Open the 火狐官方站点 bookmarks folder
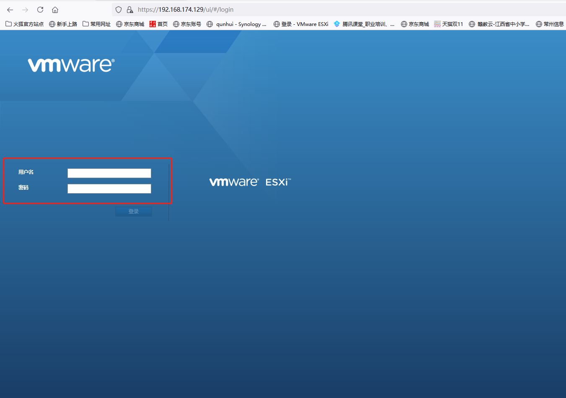The image size is (566, 398). point(24,24)
